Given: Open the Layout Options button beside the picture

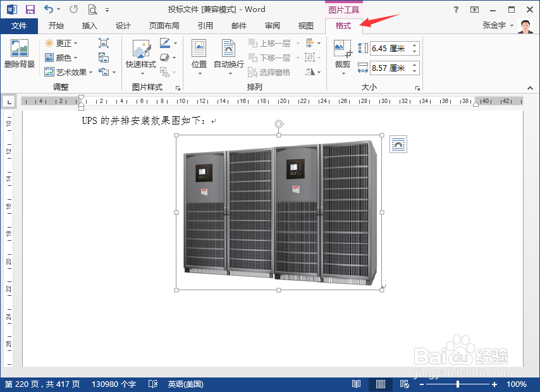Looking at the screenshot, I should pos(398,144).
